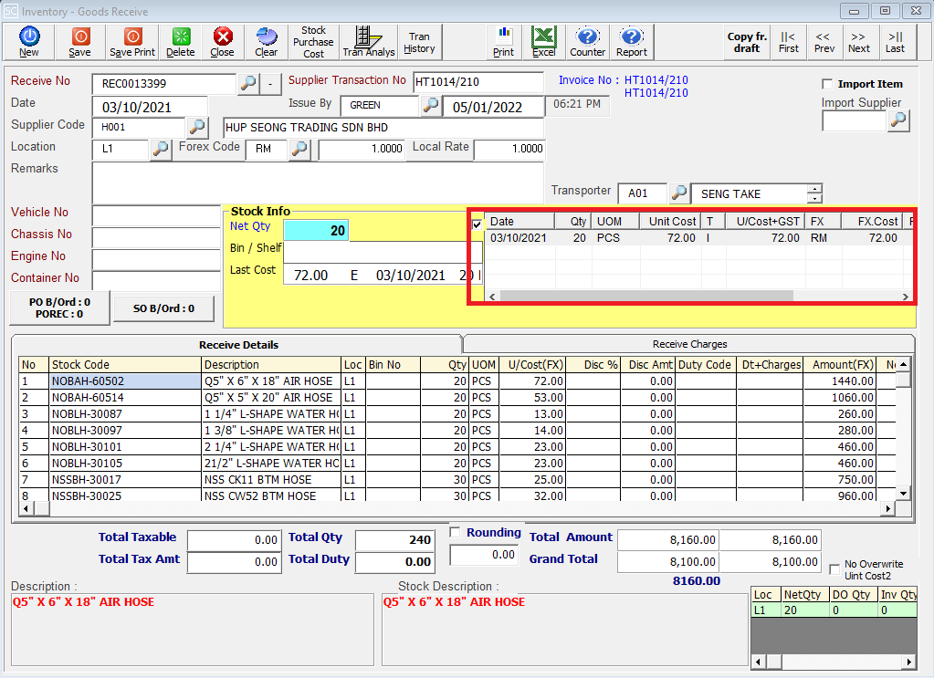The width and height of the screenshot is (934, 678).
Task: Clear the form using Clear icon
Action: (x=267, y=42)
